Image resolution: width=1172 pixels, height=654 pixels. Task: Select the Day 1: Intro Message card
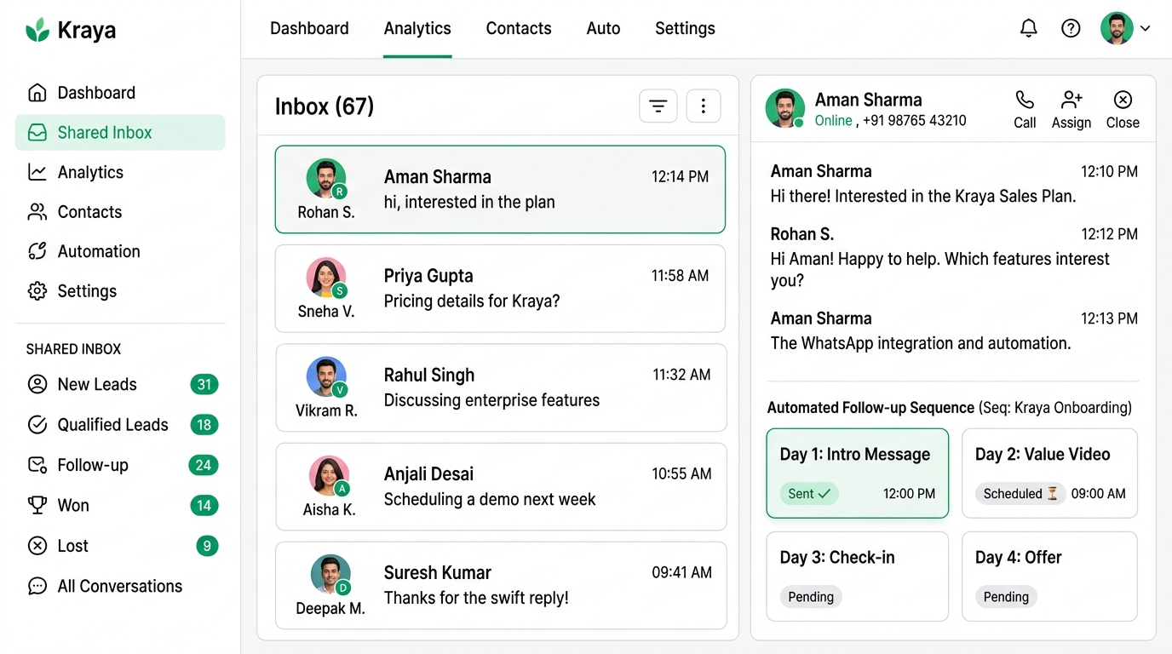(858, 473)
